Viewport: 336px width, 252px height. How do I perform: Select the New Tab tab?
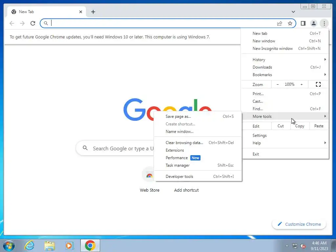point(46,12)
